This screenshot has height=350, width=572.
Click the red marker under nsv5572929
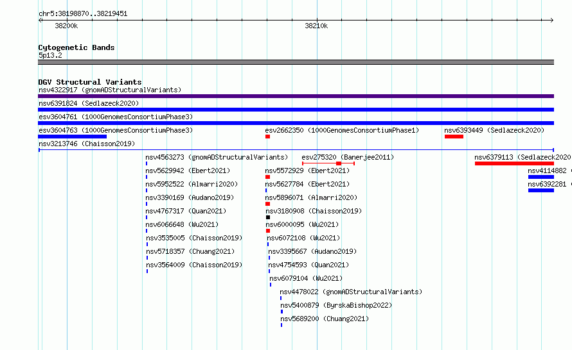(268, 177)
